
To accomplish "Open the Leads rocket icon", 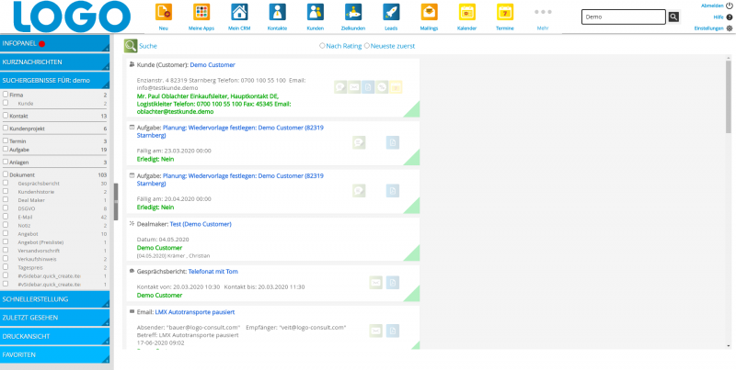I will coord(391,13).
